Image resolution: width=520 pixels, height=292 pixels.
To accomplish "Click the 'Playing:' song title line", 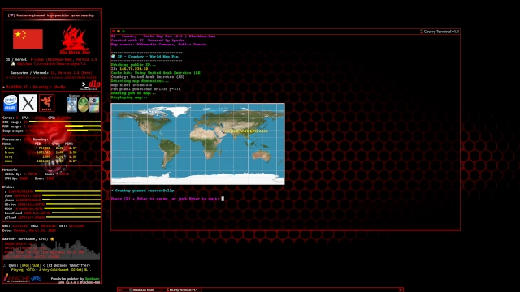I will [50, 270].
